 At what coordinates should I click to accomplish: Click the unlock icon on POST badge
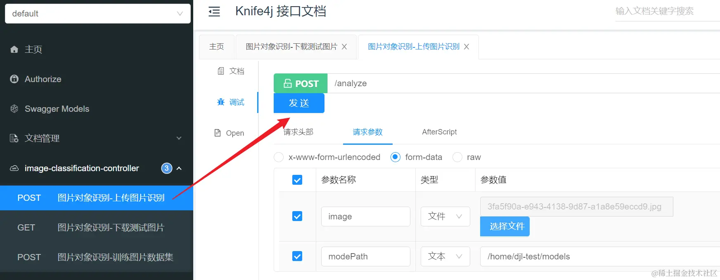point(288,84)
